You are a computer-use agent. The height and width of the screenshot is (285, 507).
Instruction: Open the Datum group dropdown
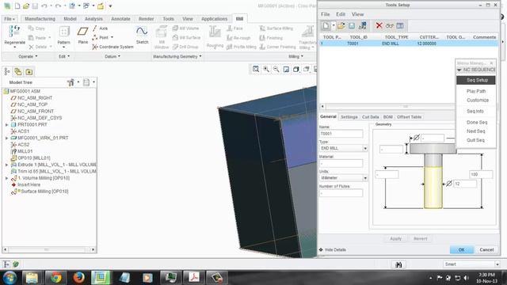point(112,56)
